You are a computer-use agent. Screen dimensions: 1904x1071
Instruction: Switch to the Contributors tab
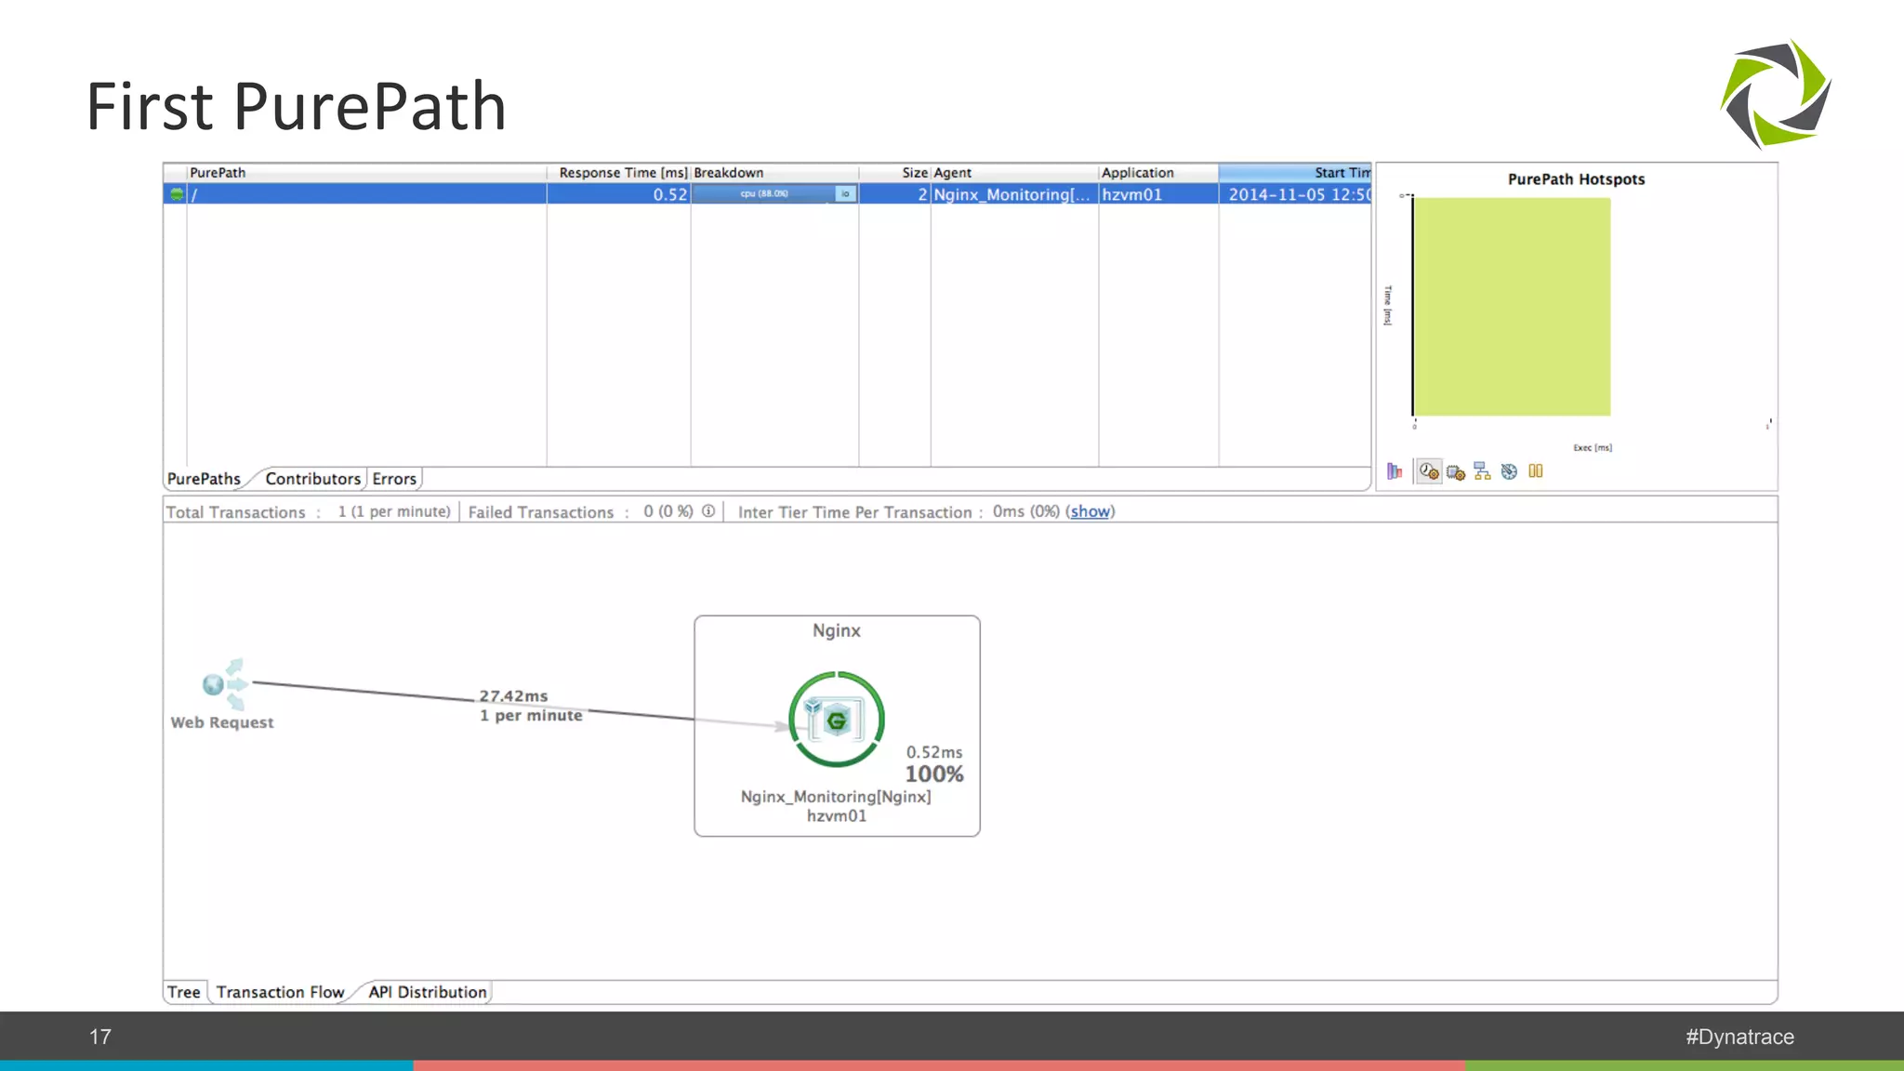tap(312, 479)
